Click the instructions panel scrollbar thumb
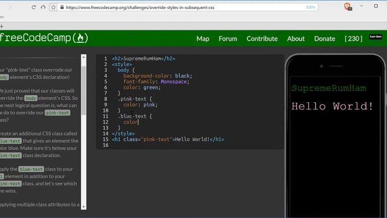Image resolution: width=387 pixels, height=218 pixels. point(83,90)
